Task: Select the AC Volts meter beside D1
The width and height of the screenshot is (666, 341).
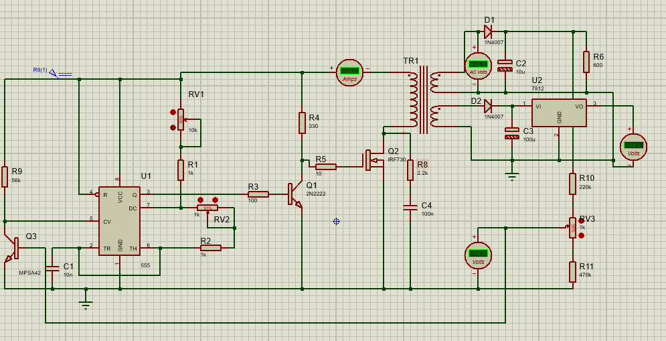Action: click(479, 66)
